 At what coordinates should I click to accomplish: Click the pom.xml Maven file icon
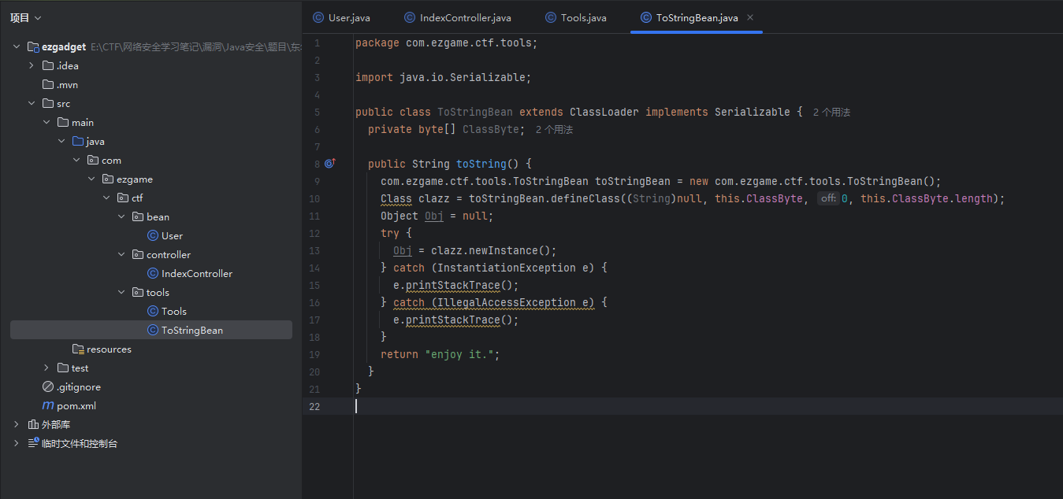click(48, 406)
